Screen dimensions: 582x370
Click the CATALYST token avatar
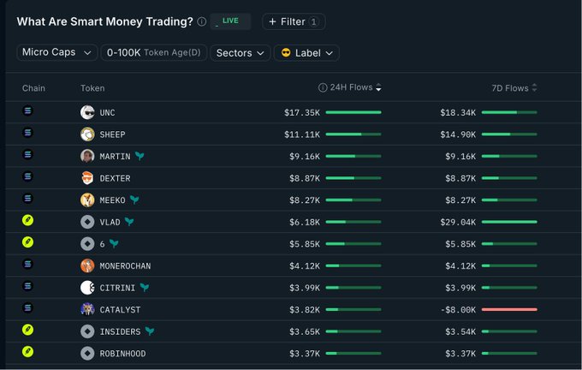click(x=87, y=309)
